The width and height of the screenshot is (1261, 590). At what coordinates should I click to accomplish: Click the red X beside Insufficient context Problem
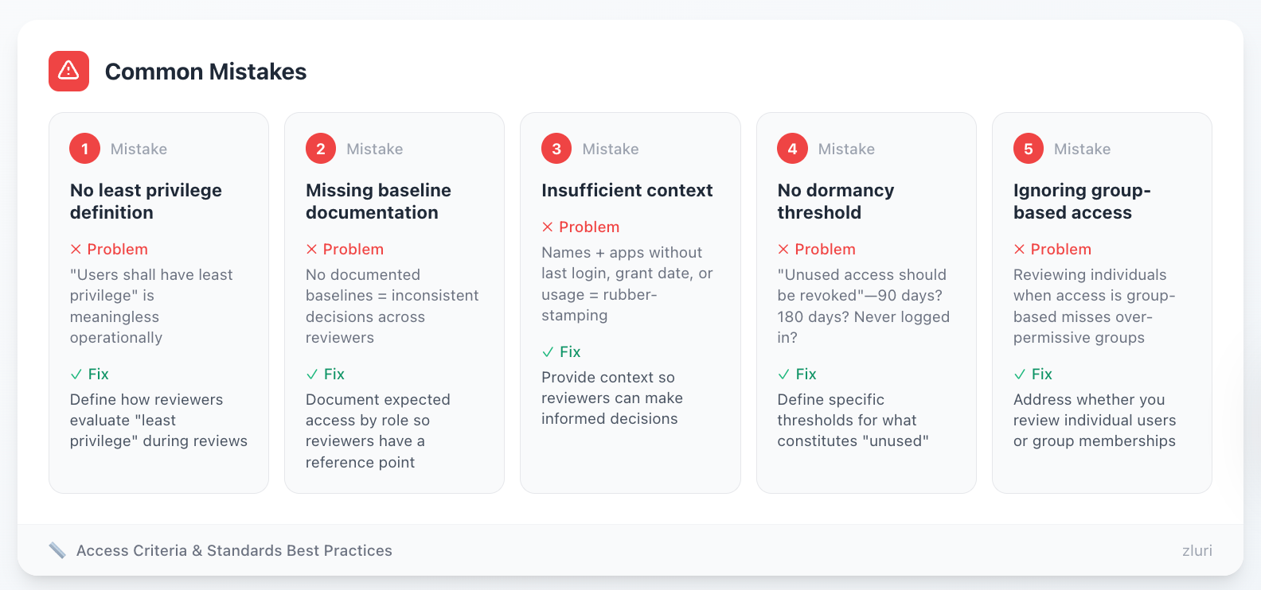coord(548,227)
